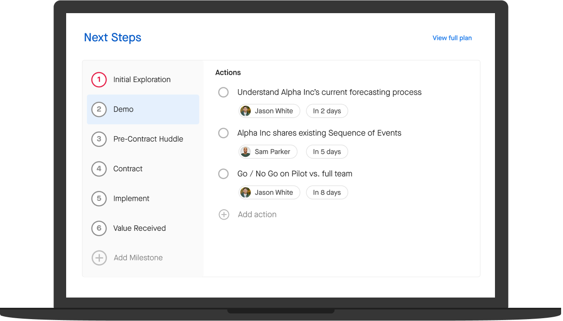Image resolution: width=563 pixels, height=321 pixels.
Task: Mark 'Understand Alpha Inc's current forecasting process' complete
Action: pyautogui.click(x=223, y=92)
